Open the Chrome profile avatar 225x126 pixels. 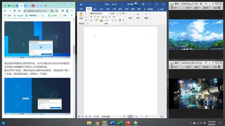67,11
